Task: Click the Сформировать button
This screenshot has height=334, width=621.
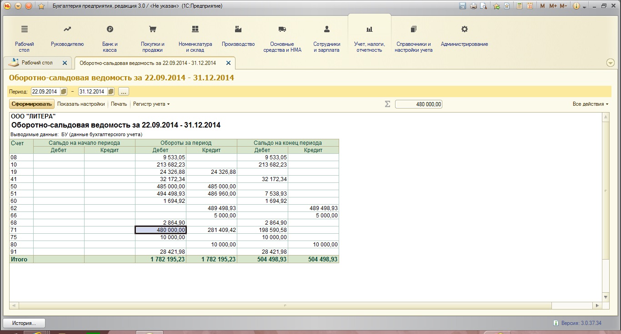Action: coord(32,104)
